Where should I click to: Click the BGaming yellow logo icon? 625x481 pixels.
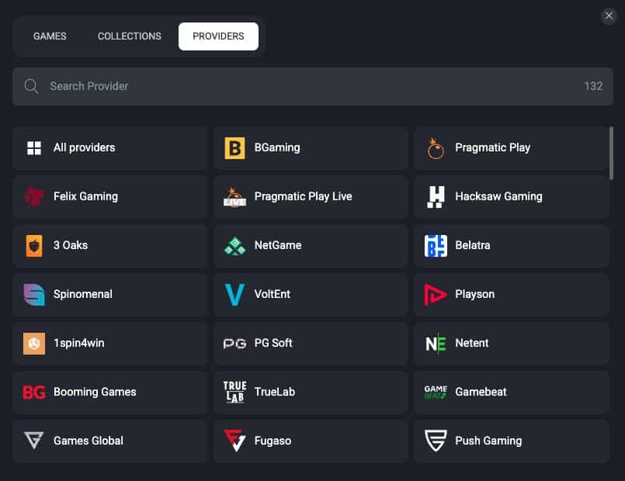[234, 147]
